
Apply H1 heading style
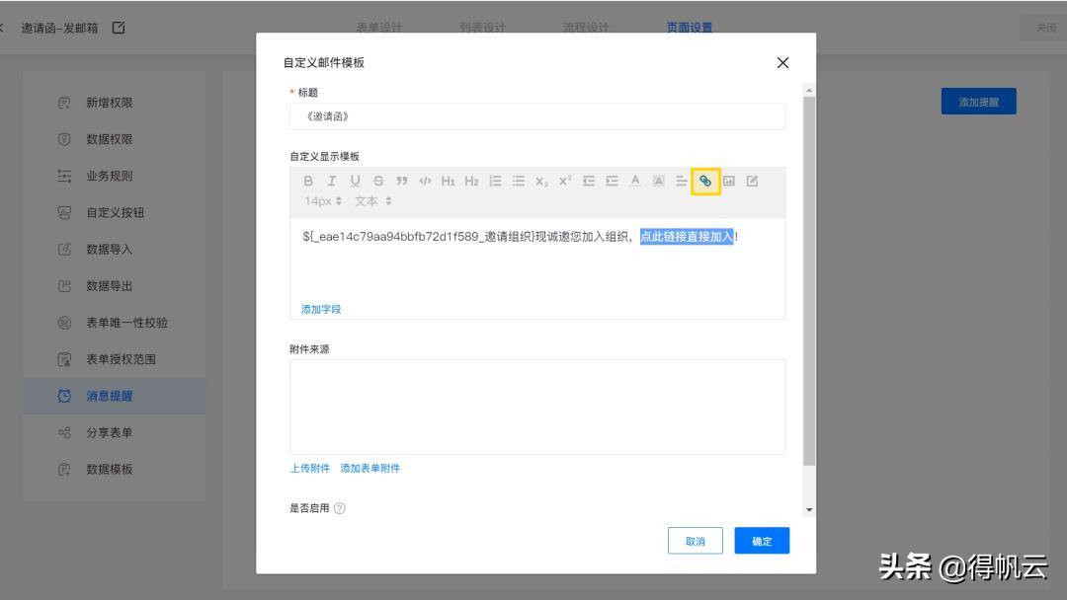[x=449, y=181]
